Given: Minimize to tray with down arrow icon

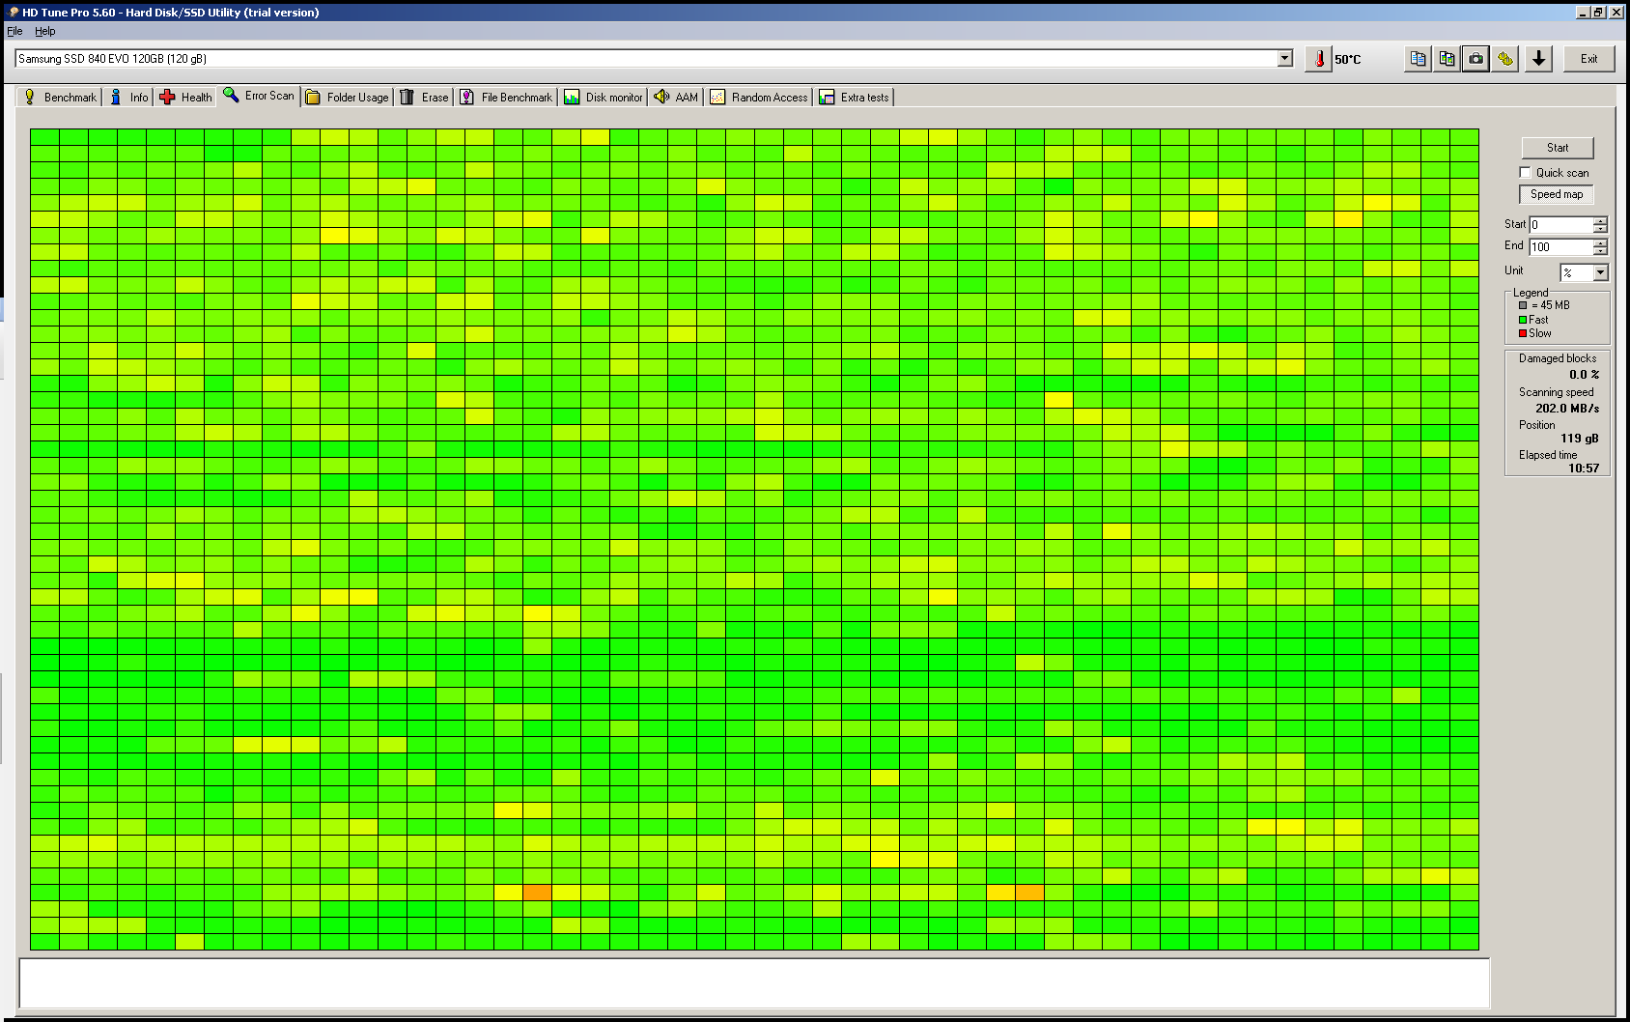Looking at the screenshot, I should 1539,59.
